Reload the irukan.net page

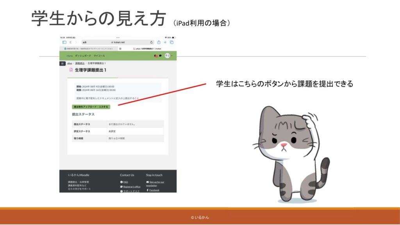tap(152, 42)
